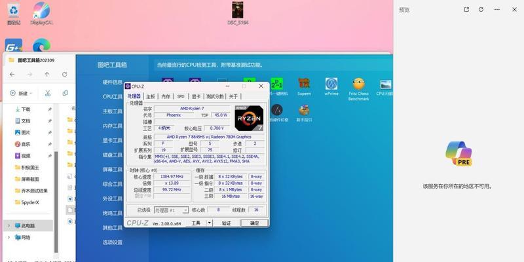524x262 pixels.
Task: Open 文档 folder in Explorer sidebar
Action: (x=26, y=121)
